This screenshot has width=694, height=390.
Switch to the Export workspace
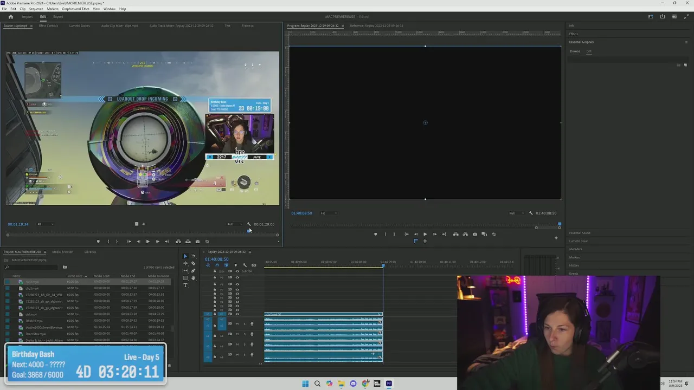point(58,17)
